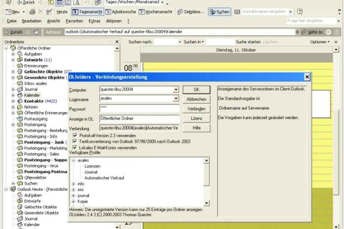Viewport: 344px width, 229px height.
Task: Open the Favoriten menu
Action: [x=74, y=21]
